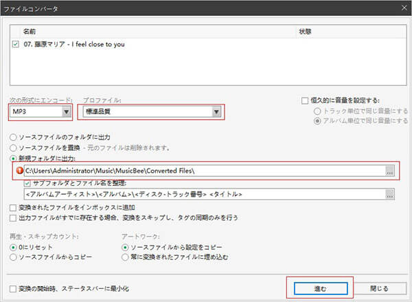Screen dimensions: 412x302
Task: Open the 標準品質 profile dropdown
Action: 152,111
